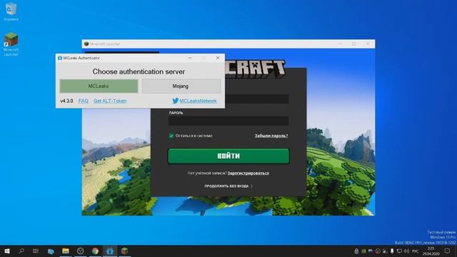
Task: Open network status tray icon
Action: pos(399,251)
